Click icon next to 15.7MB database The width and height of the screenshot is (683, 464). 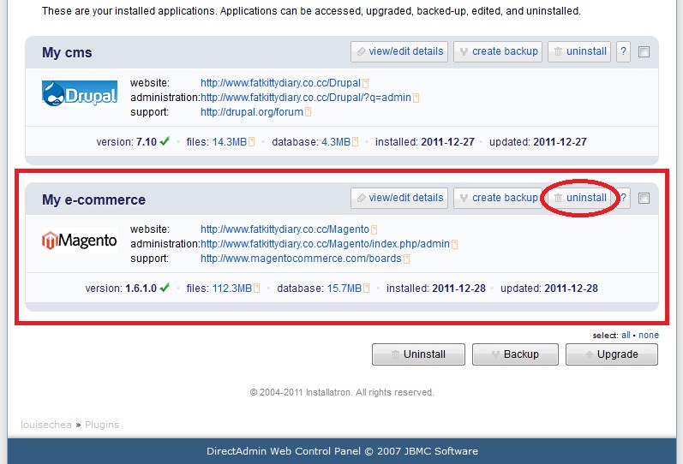click(366, 289)
